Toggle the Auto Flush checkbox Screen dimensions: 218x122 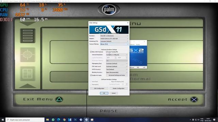click(x=91, y=82)
